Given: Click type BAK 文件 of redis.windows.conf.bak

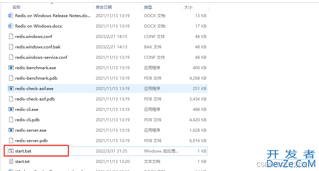Looking at the screenshot, I should click(153, 47).
